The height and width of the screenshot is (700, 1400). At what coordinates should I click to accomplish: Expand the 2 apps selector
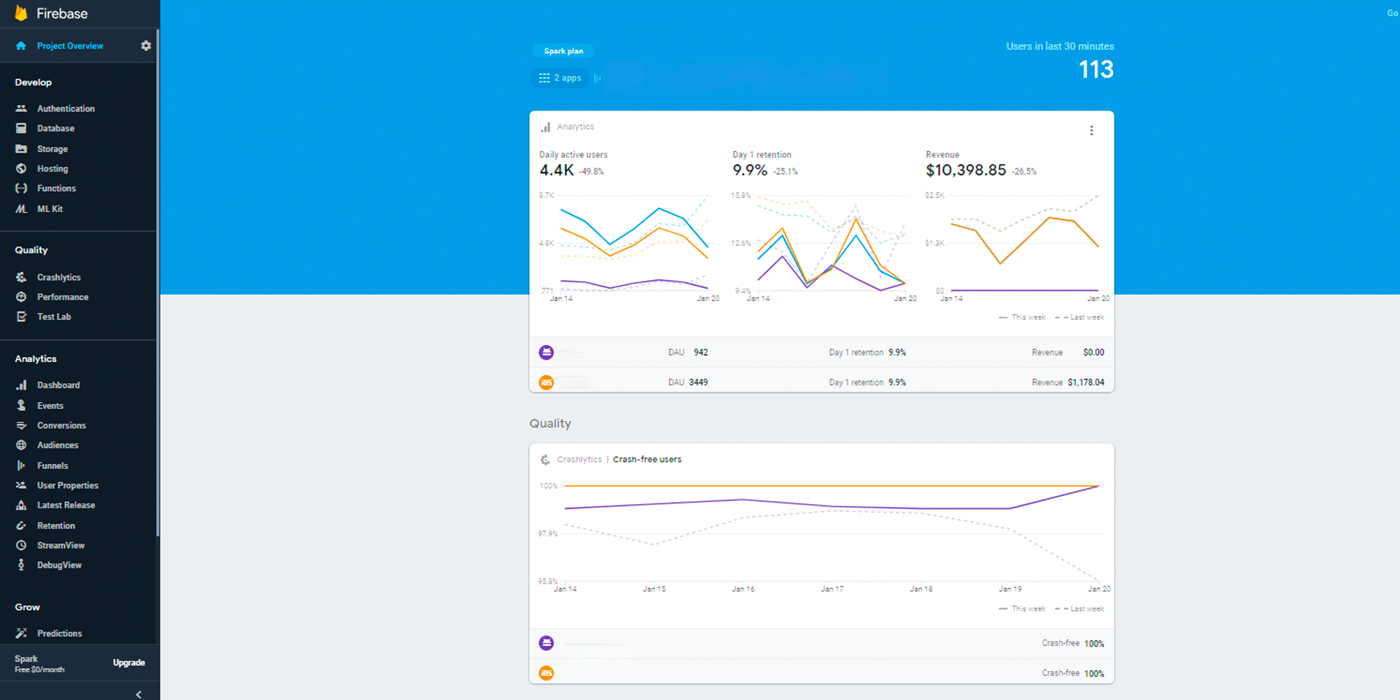point(561,78)
